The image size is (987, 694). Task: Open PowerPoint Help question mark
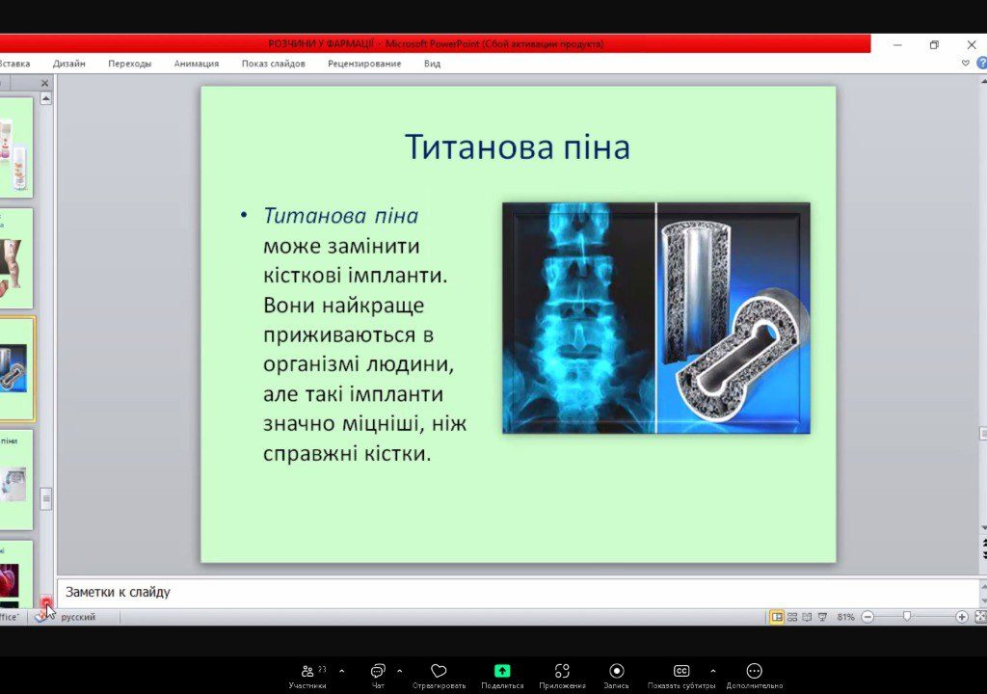click(x=981, y=64)
